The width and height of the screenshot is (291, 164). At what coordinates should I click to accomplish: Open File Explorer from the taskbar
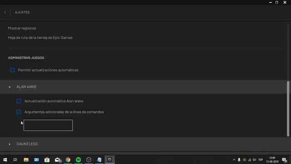pyautogui.click(x=26, y=160)
